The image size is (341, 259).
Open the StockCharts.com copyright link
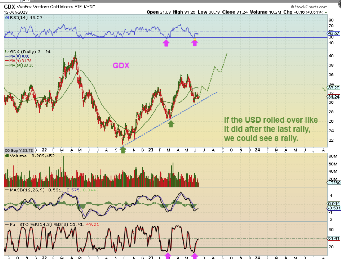pyautogui.click(x=309, y=7)
